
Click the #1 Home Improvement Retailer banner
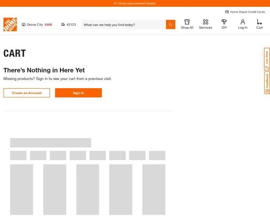click(x=135, y=4)
